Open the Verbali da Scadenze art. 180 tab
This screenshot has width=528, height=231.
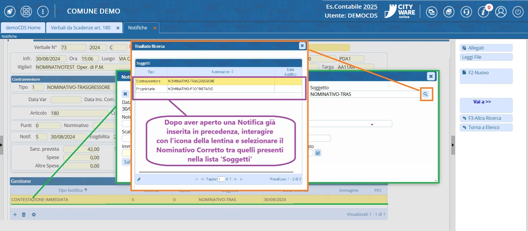pos(80,28)
